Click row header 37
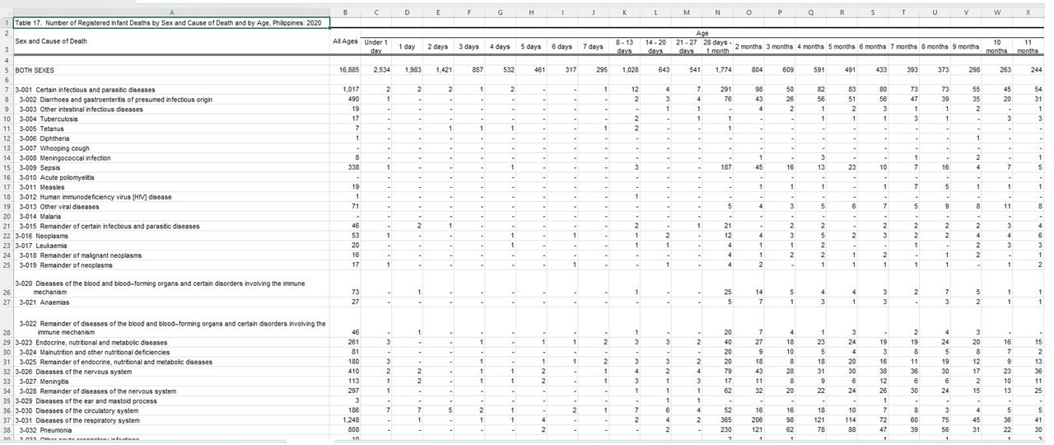 (x=6, y=420)
